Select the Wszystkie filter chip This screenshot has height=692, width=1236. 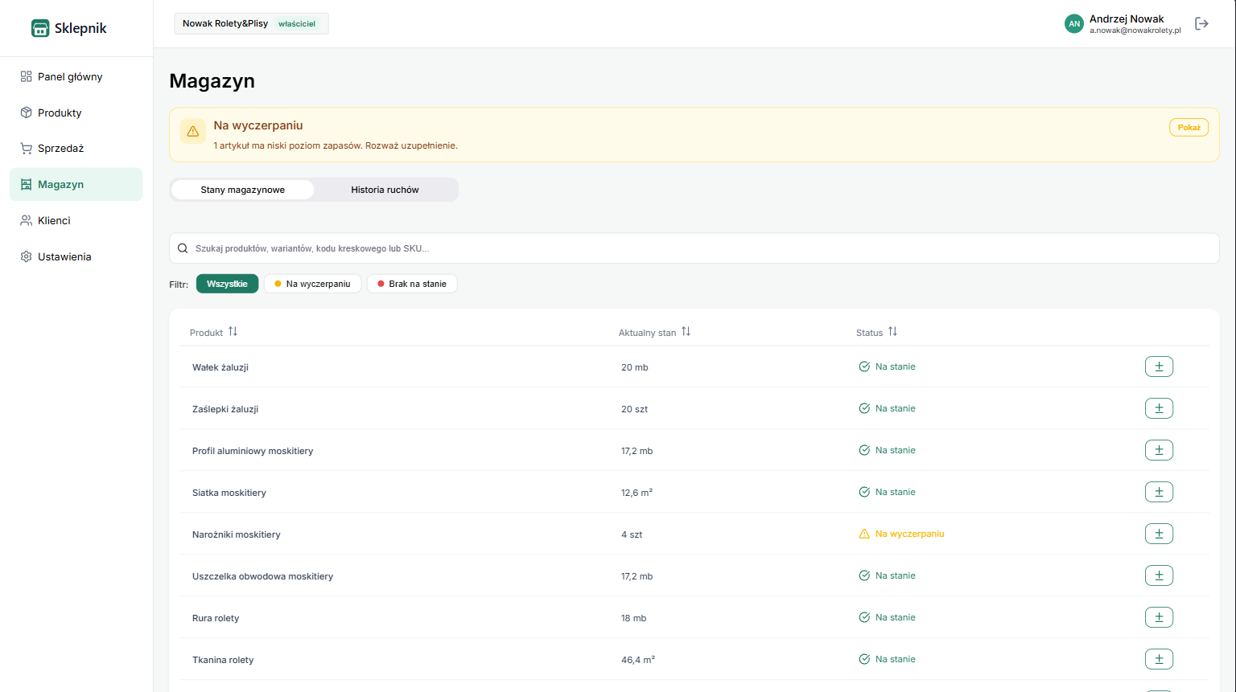(x=227, y=284)
